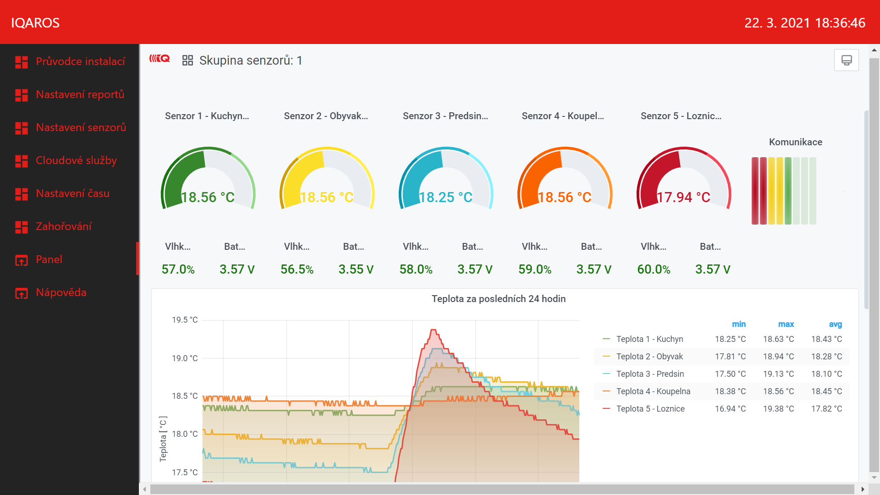Screen dimensions: 880x495
Task: Click the Cloudové služby sidebar icon
Action: click(22, 161)
